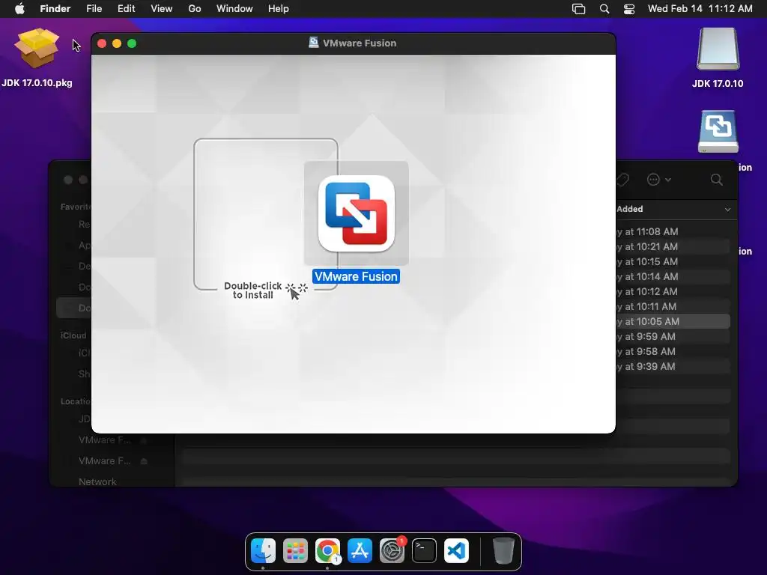767x575 pixels.
Task: Open Launchpad from the Dock
Action: [x=295, y=551]
